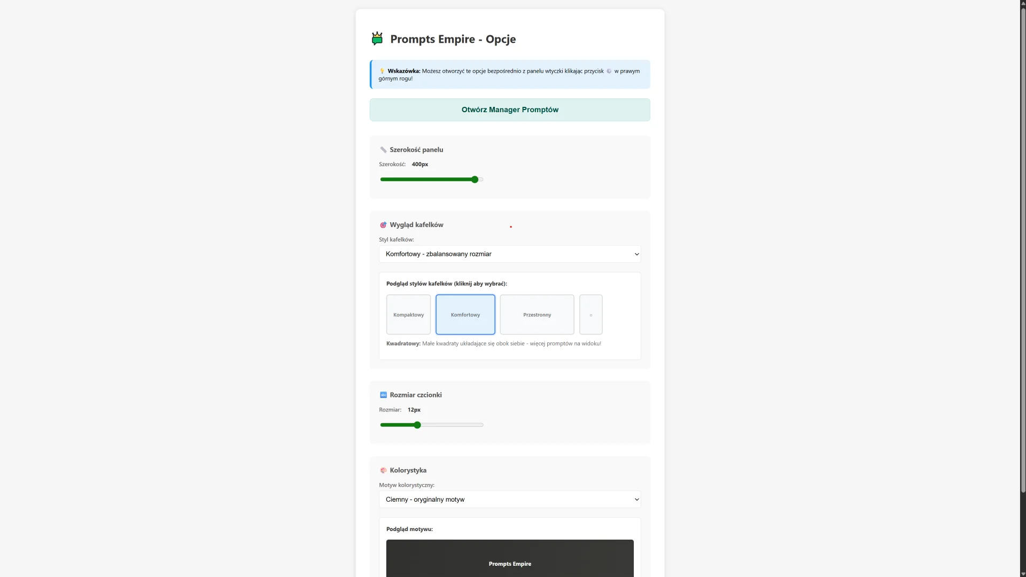Click the lightbulb hint icon

(382, 71)
